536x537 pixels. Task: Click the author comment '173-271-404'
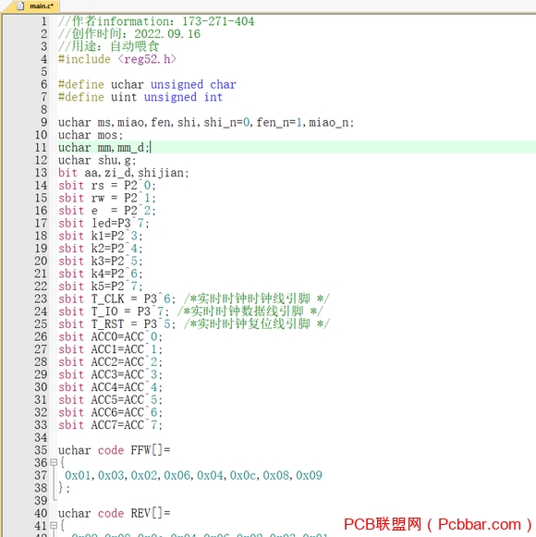click(218, 21)
